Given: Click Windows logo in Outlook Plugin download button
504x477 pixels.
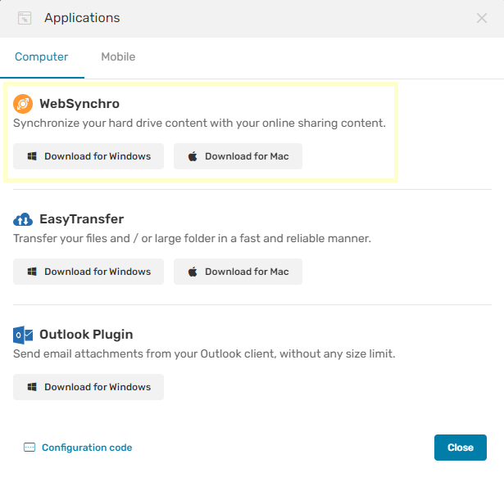Looking at the screenshot, I should (32, 387).
